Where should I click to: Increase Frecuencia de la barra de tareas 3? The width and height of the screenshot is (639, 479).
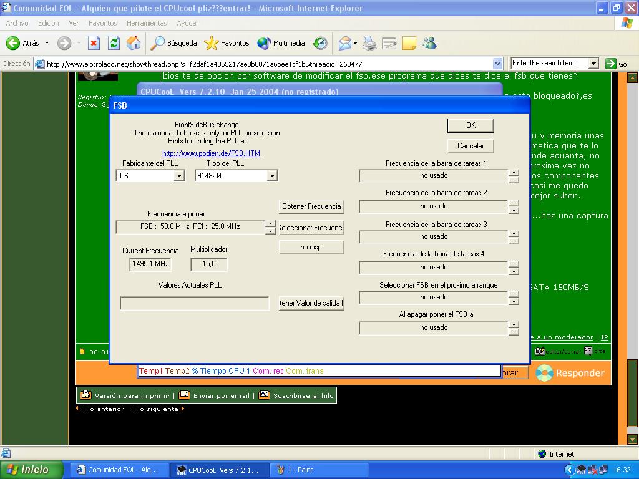click(514, 234)
